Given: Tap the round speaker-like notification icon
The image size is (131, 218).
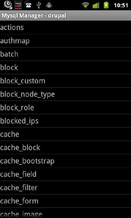Looking at the screenshot, I should click(8, 5).
